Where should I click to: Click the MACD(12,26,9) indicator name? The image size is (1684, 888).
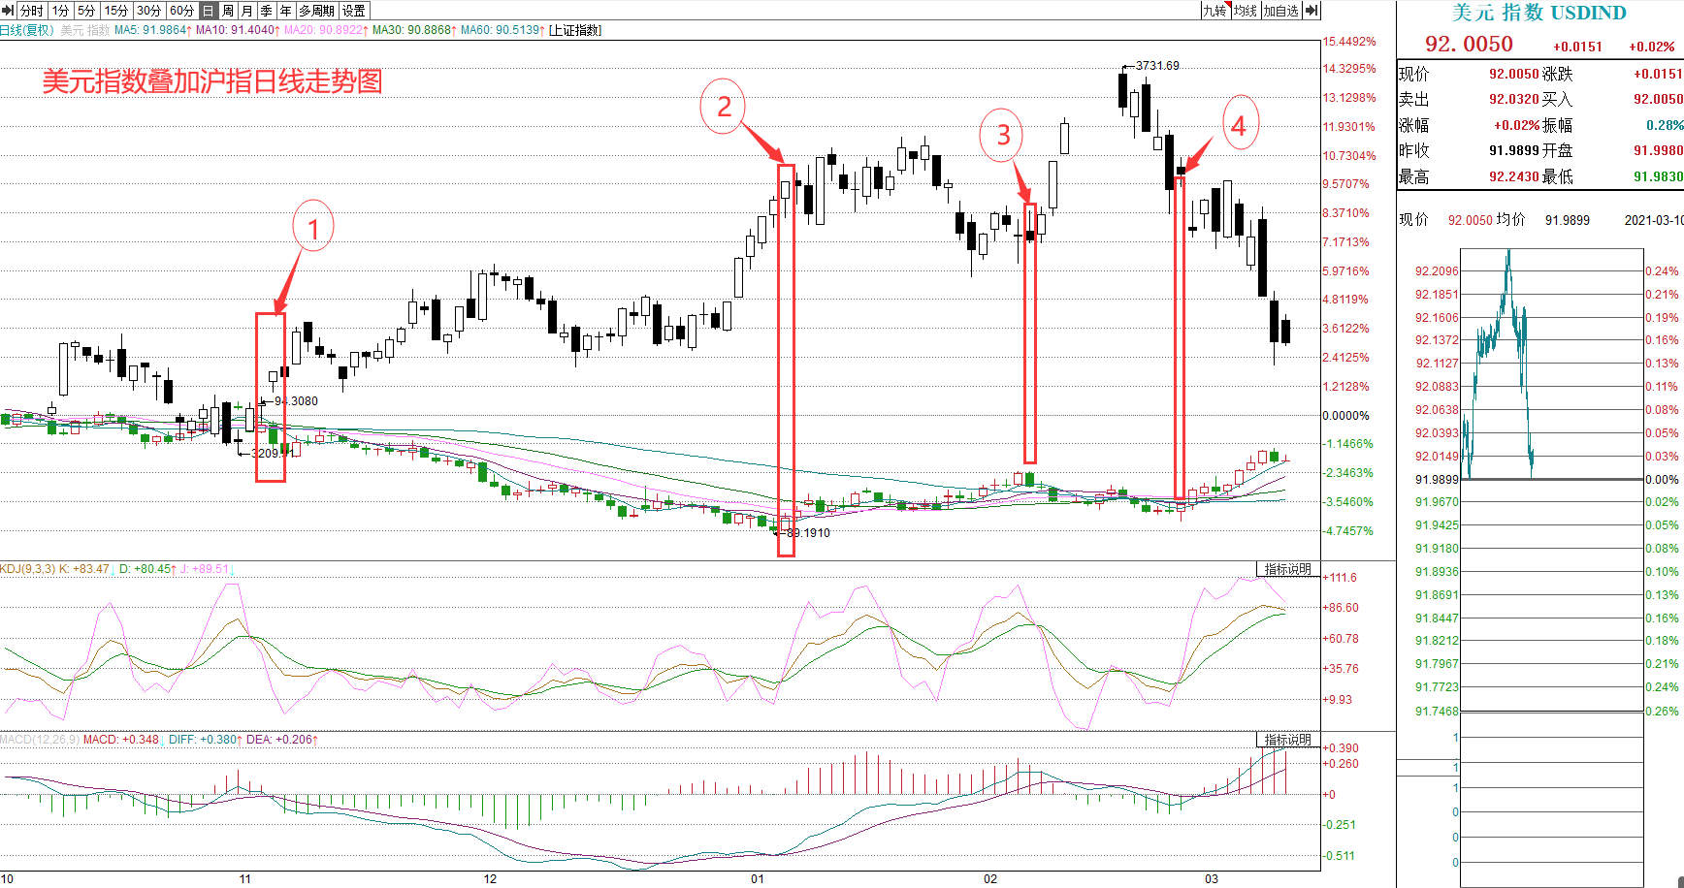click(40, 740)
